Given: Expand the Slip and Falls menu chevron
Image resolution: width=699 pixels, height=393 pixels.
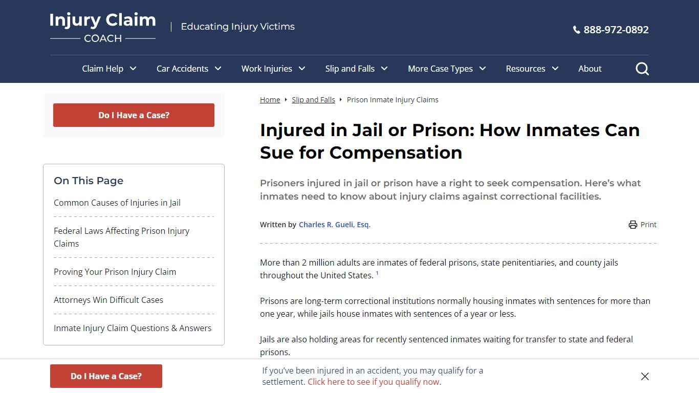Looking at the screenshot, I should pyautogui.click(x=384, y=69).
